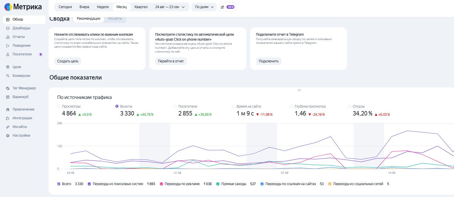
Task: Click the Дашборды icon in sidebar
Action: (8, 28)
